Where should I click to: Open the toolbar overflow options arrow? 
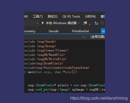click(90, 25)
